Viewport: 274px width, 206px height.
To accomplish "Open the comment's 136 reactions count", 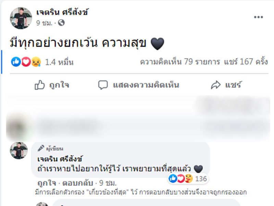I will (201, 179).
